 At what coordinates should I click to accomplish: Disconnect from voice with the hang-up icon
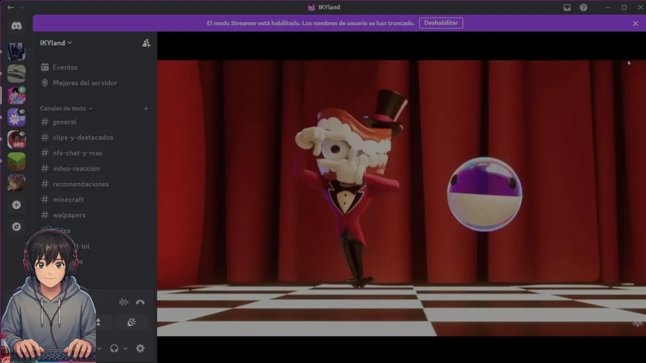point(140,302)
